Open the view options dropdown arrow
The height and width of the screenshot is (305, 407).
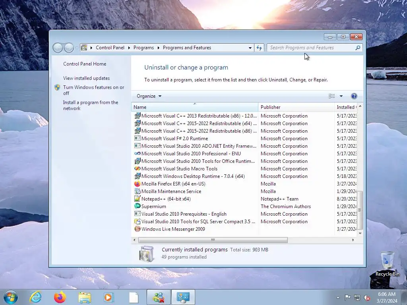(x=341, y=96)
